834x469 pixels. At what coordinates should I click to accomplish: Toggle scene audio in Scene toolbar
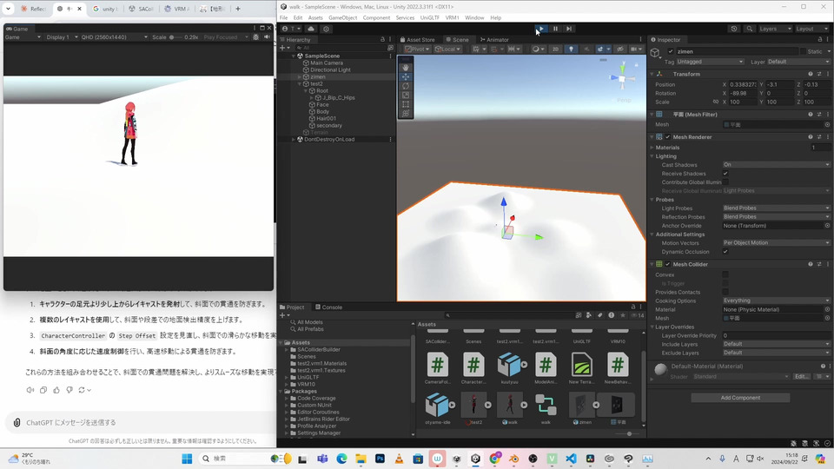pos(586,49)
